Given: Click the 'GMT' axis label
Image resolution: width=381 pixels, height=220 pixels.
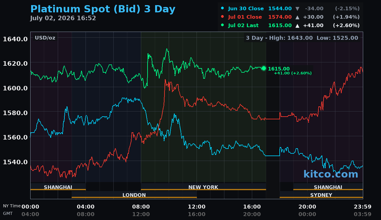Looking at the screenshot, I should pyautogui.click(x=8, y=213).
